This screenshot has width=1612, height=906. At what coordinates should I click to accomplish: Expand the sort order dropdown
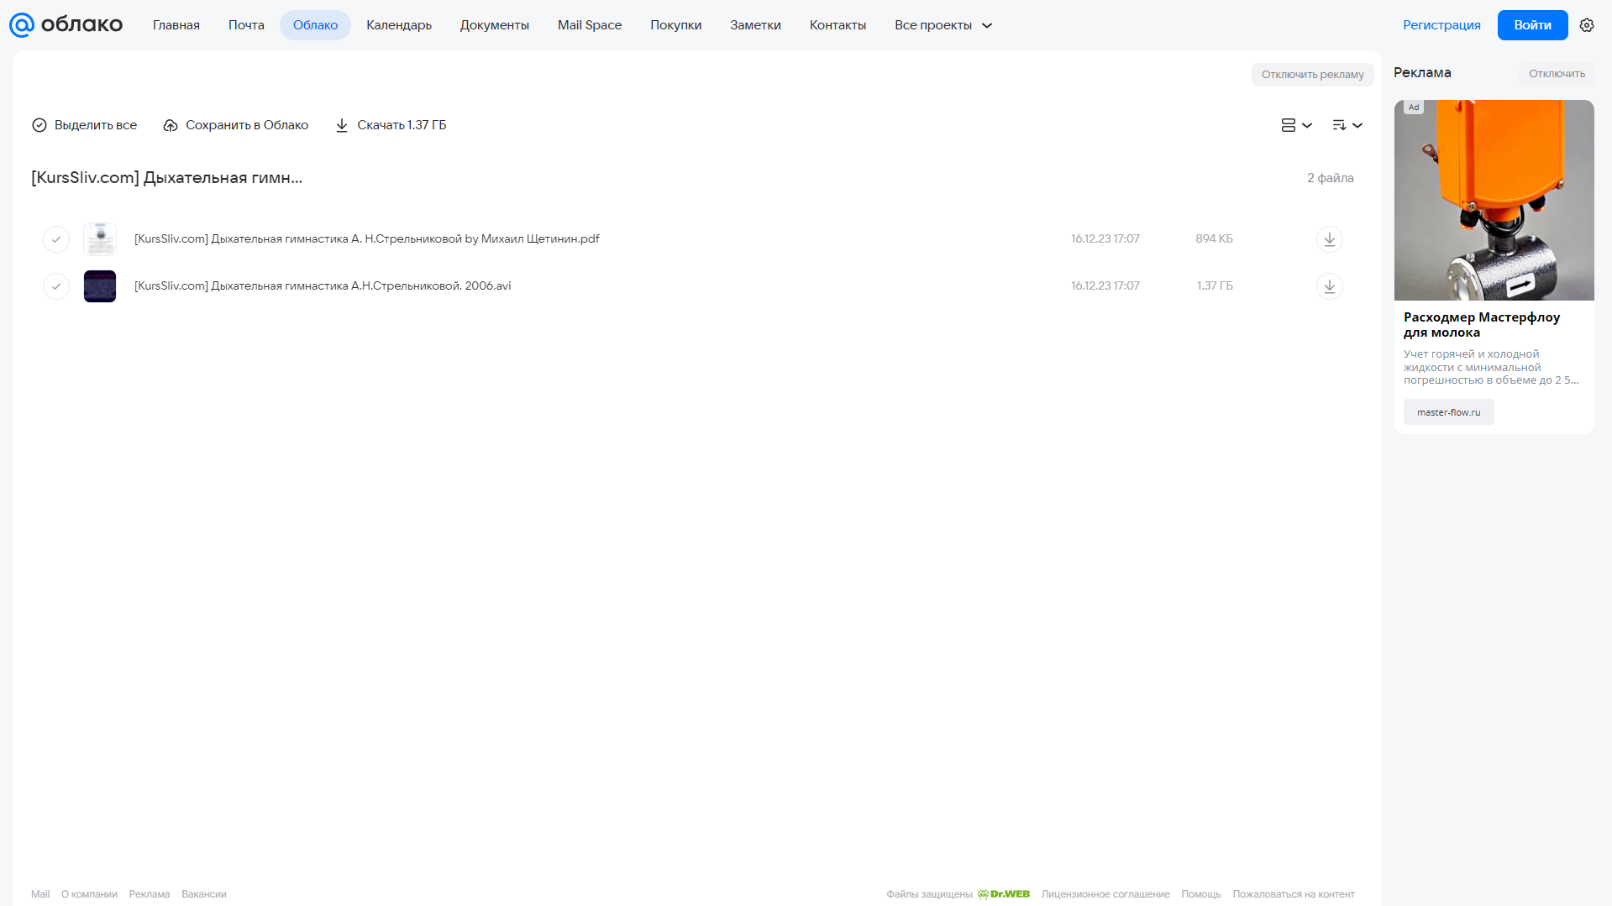click(1347, 125)
